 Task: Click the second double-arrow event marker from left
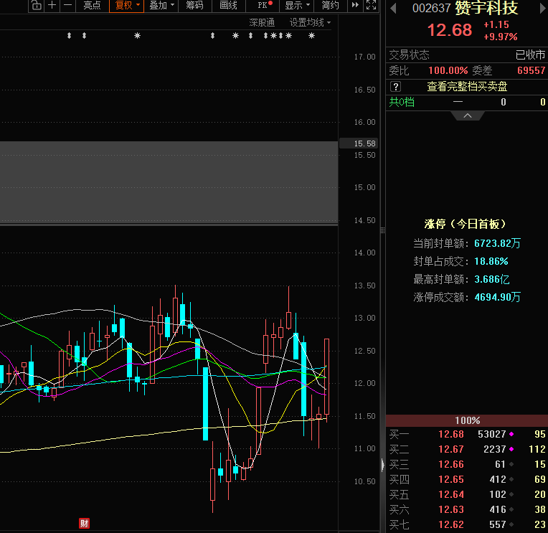(84, 36)
